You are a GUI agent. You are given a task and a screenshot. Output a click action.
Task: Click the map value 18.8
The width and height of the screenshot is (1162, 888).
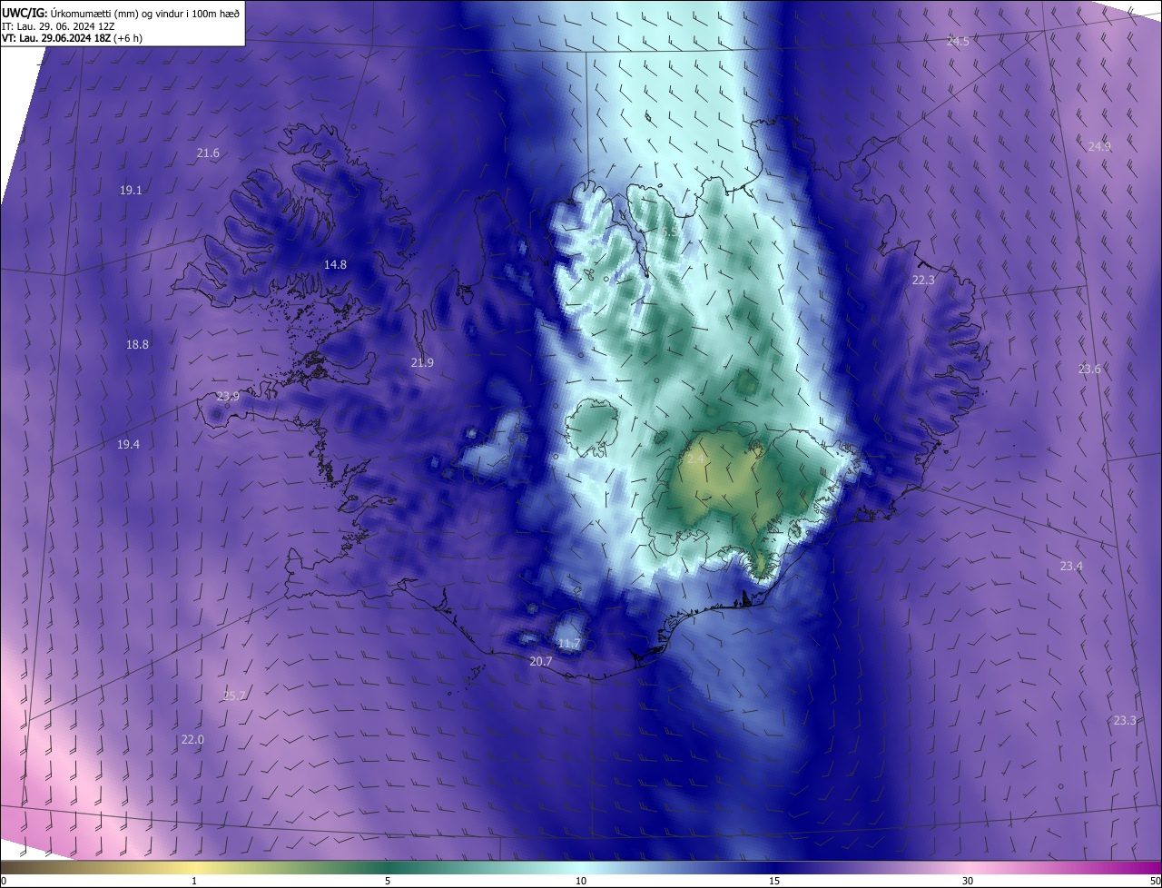pos(137,344)
